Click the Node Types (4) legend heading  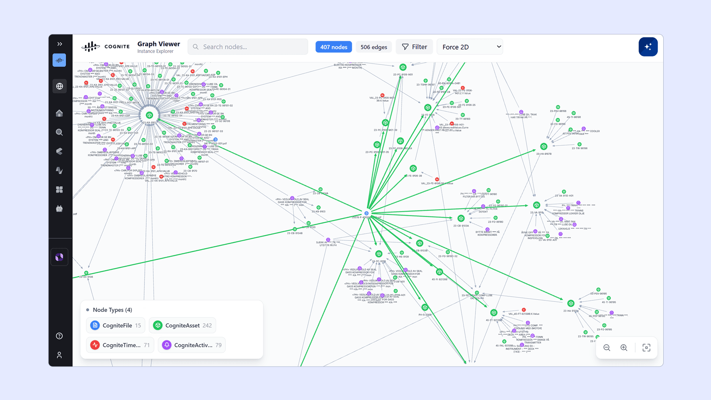click(112, 310)
